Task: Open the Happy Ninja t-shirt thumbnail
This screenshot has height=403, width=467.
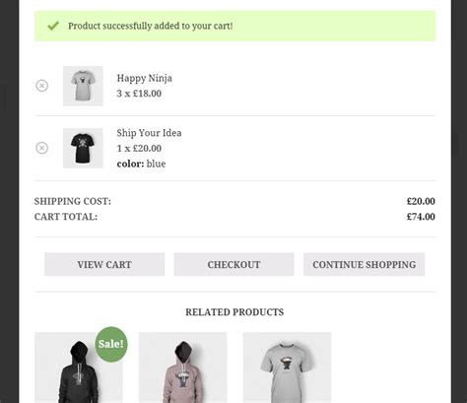Action: (83, 86)
